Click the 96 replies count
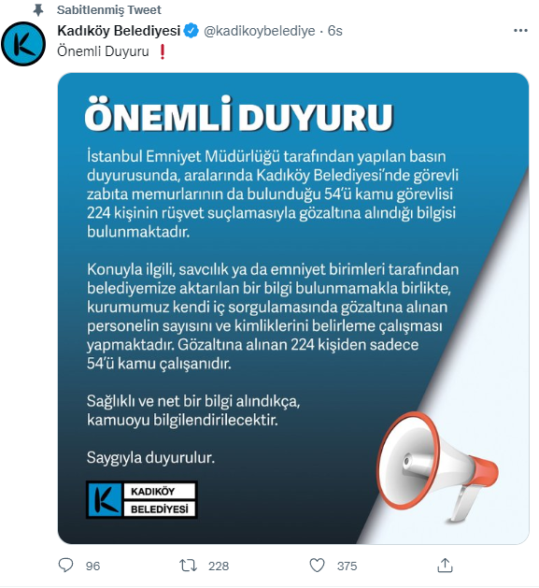The height and width of the screenshot is (588, 539). (93, 566)
